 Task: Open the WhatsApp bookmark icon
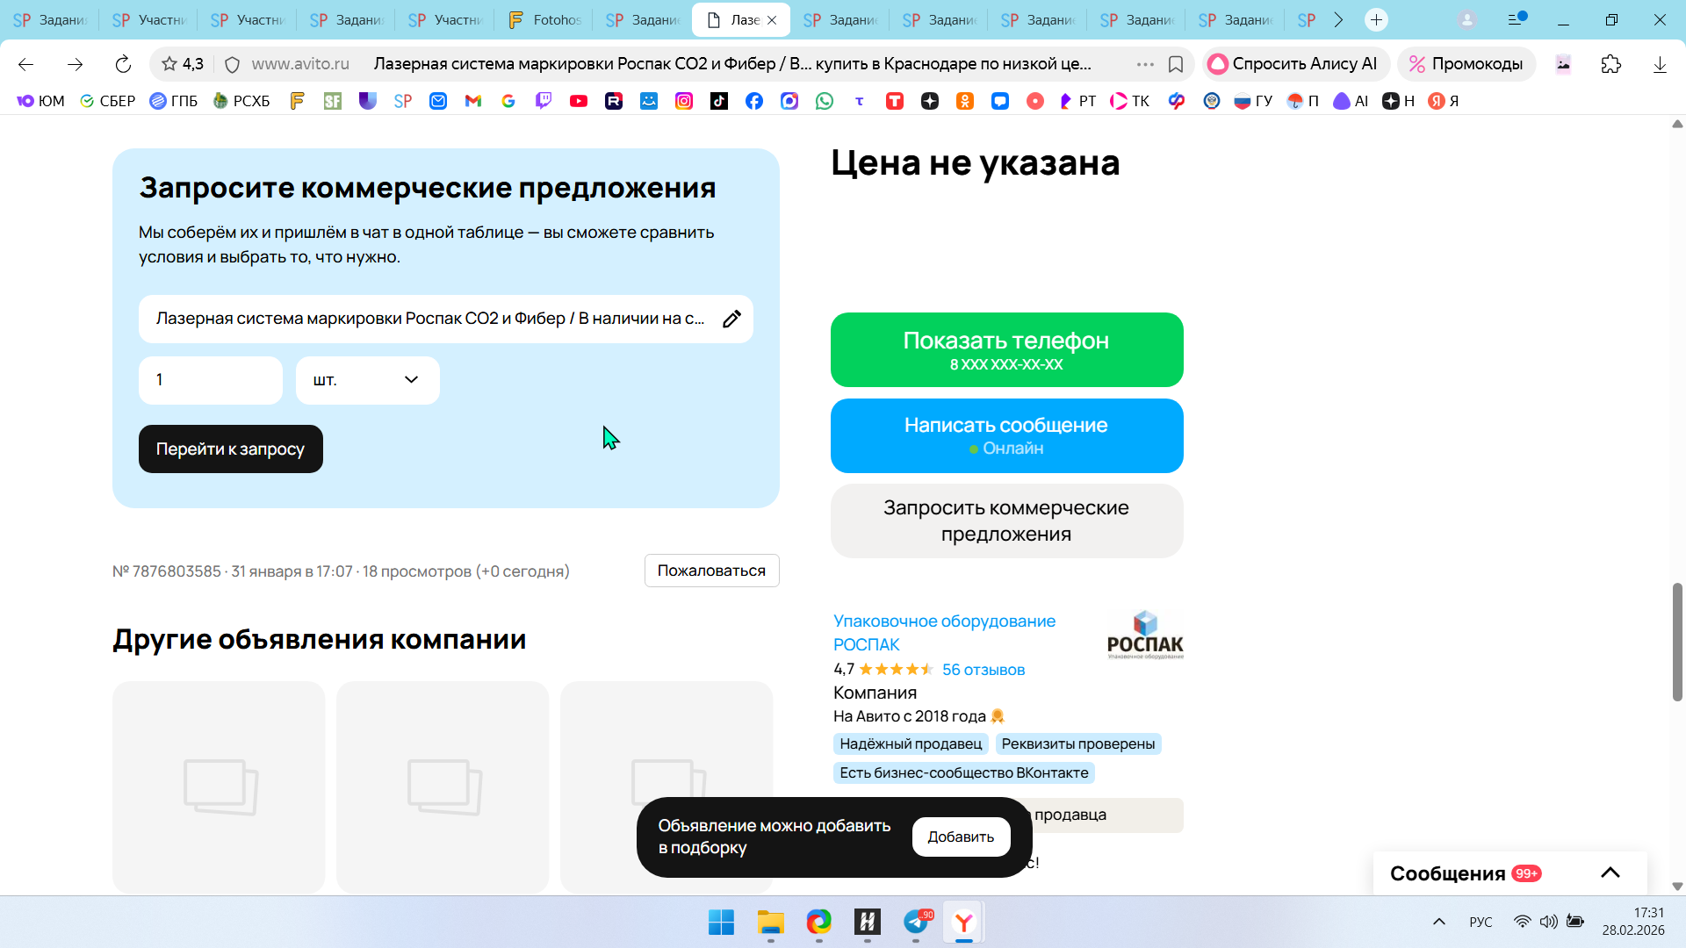tap(825, 101)
